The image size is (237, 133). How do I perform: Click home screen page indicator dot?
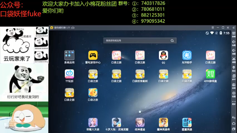tap(140, 112)
